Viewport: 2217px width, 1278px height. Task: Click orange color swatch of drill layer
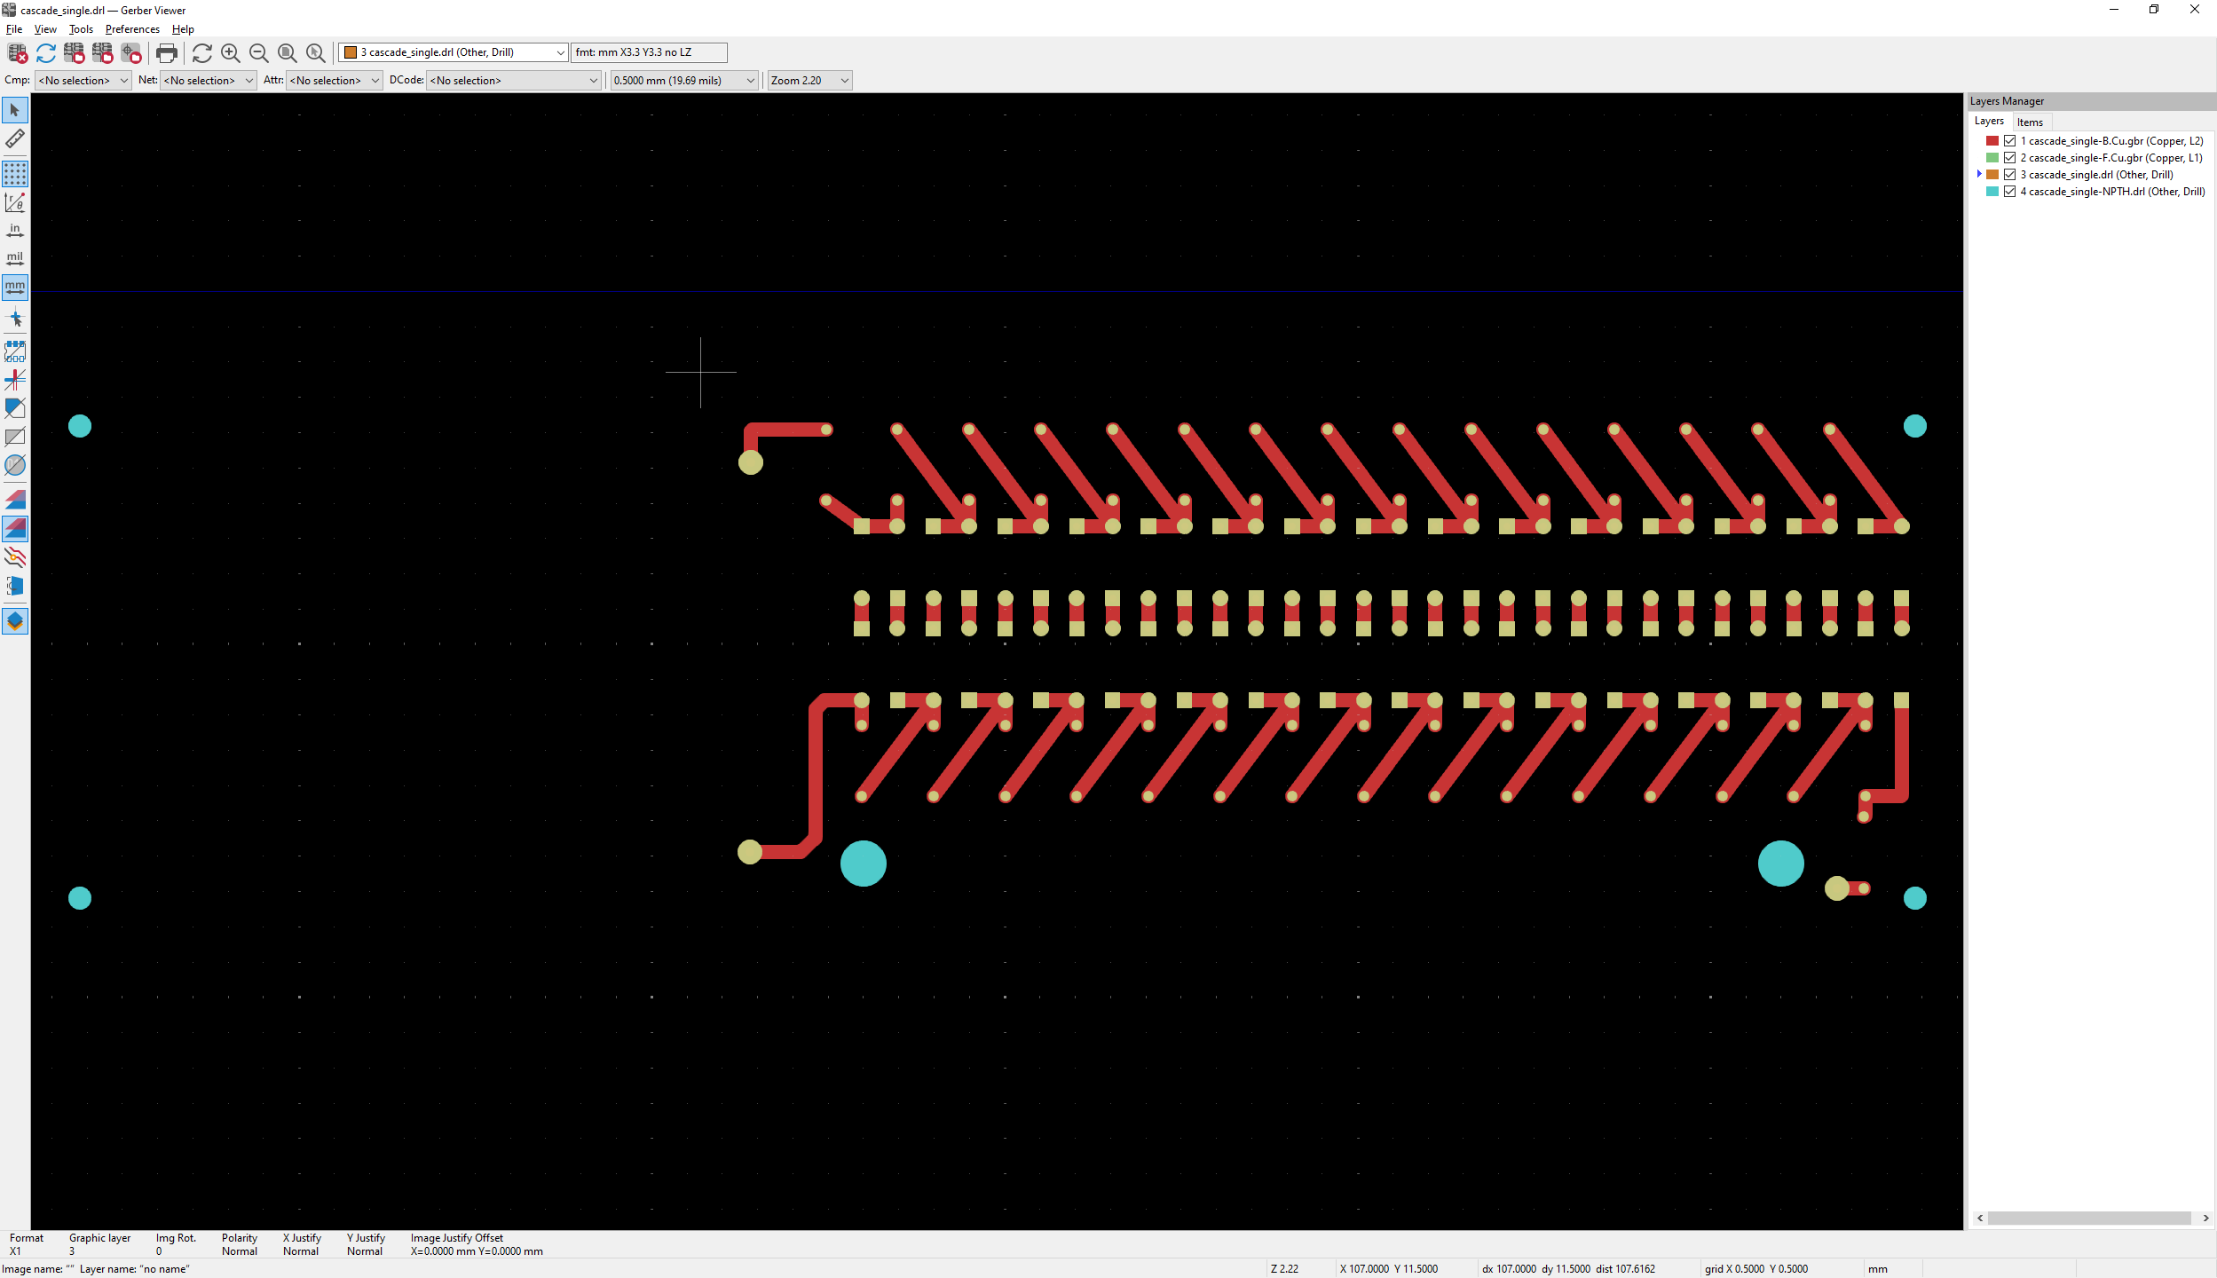click(1992, 175)
